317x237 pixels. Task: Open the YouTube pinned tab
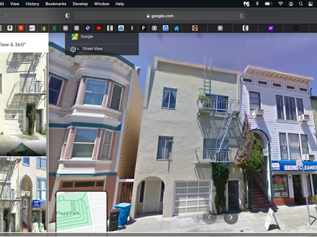tap(98, 28)
